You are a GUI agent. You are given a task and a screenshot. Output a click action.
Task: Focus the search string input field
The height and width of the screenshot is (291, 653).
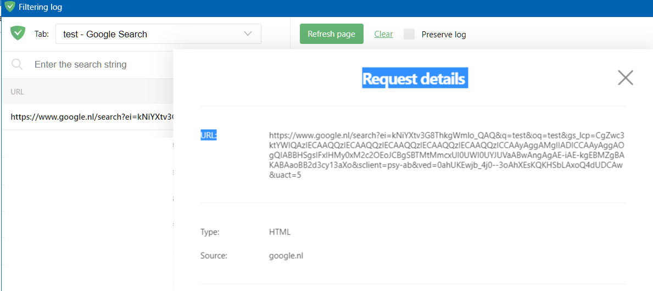pos(99,65)
